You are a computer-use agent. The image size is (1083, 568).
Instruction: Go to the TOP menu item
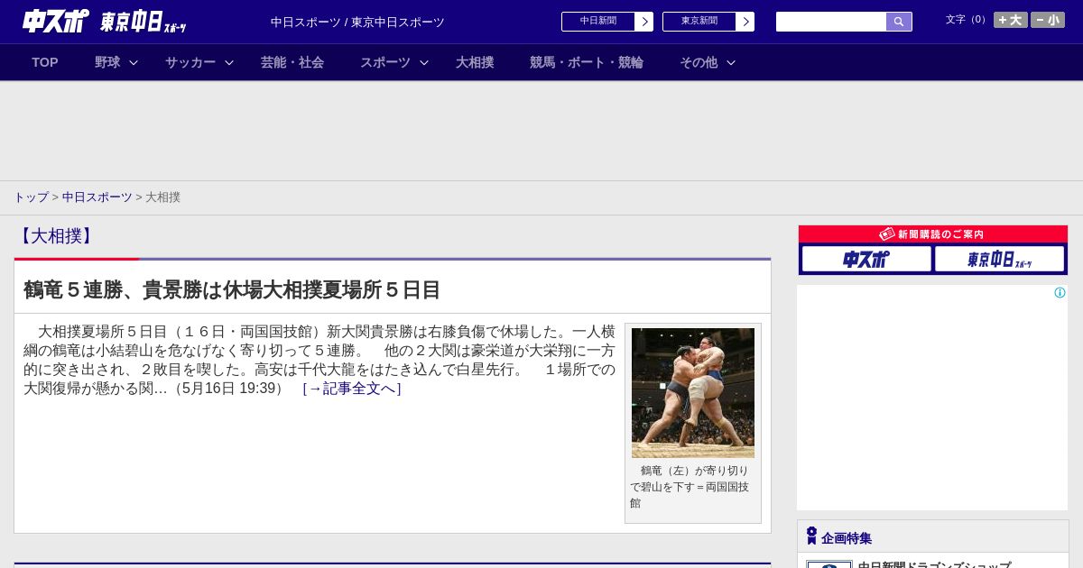(45, 62)
